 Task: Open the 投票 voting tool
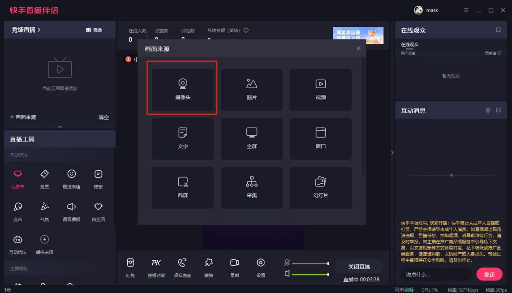(44, 179)
